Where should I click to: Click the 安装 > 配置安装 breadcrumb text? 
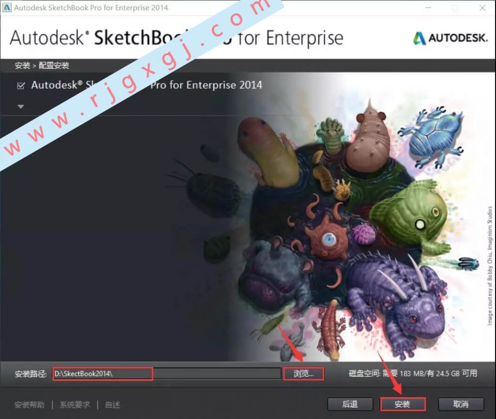tap(42, 65)
